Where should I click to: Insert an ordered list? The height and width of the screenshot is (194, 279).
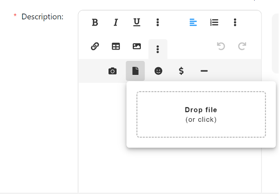point(214,23)
